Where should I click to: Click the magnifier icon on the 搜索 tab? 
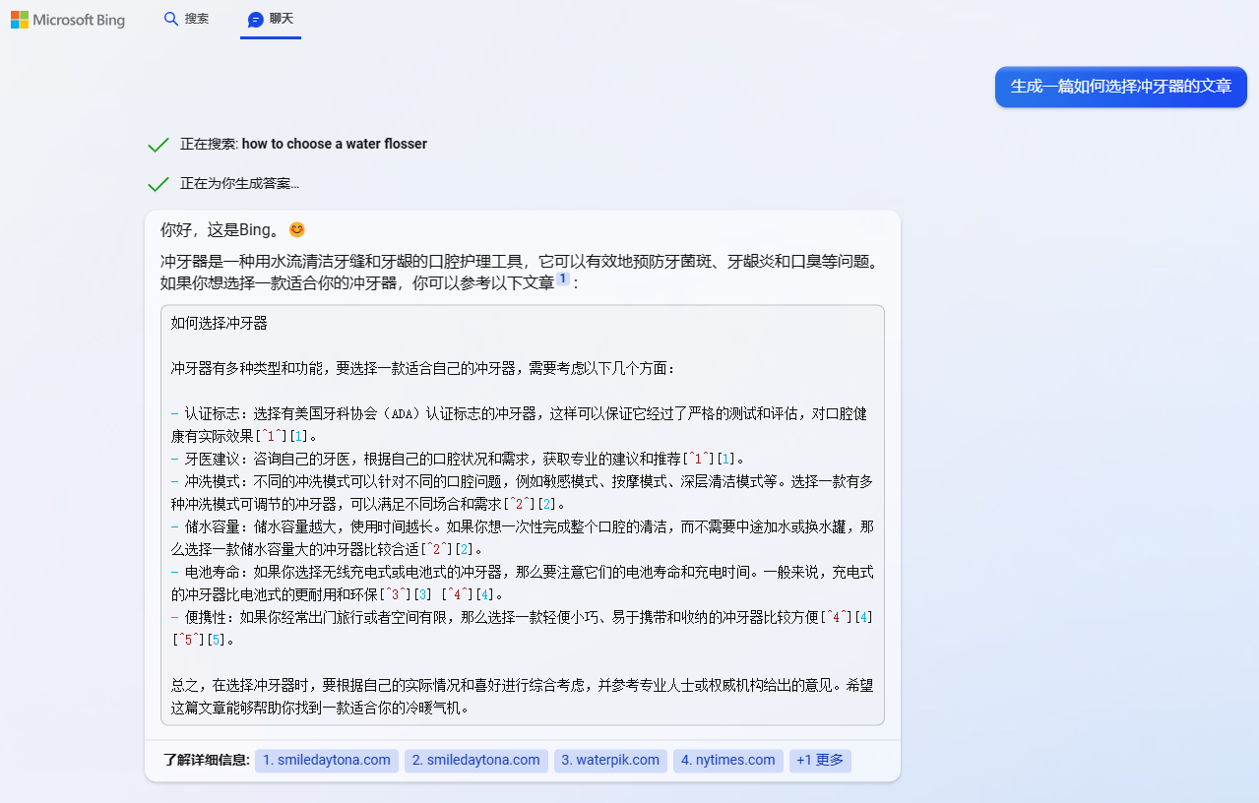tap(170, 19)
